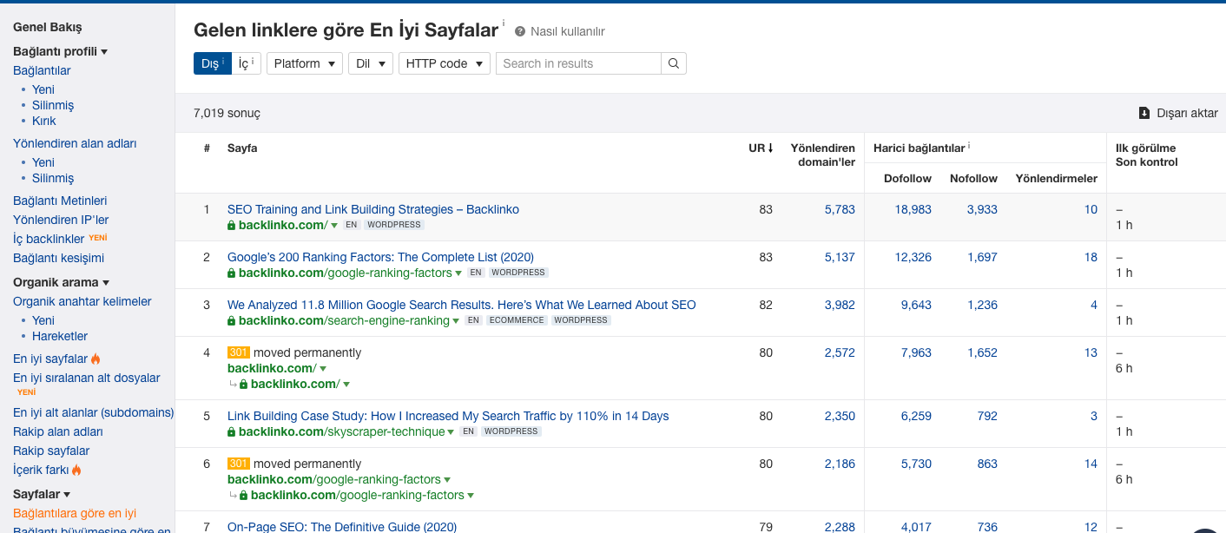Open the HTTP code dropdown
This screenshot has width=1226, height=533.
pos(445,63)
